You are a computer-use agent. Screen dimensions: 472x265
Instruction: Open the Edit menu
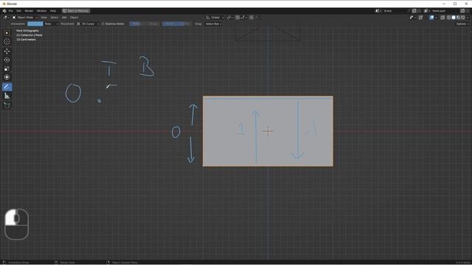18,11
